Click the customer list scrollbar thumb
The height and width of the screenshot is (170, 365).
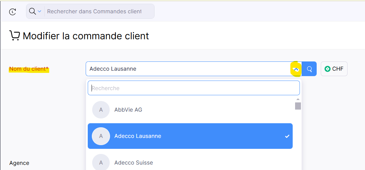click(x=298, y=106)
